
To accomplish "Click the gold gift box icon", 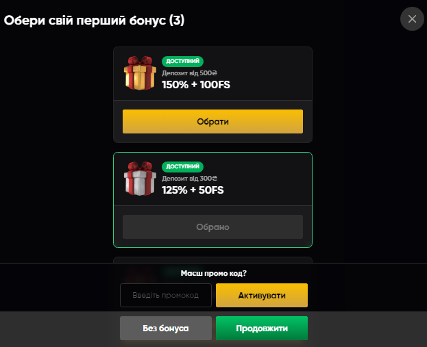I will point(140,73).
